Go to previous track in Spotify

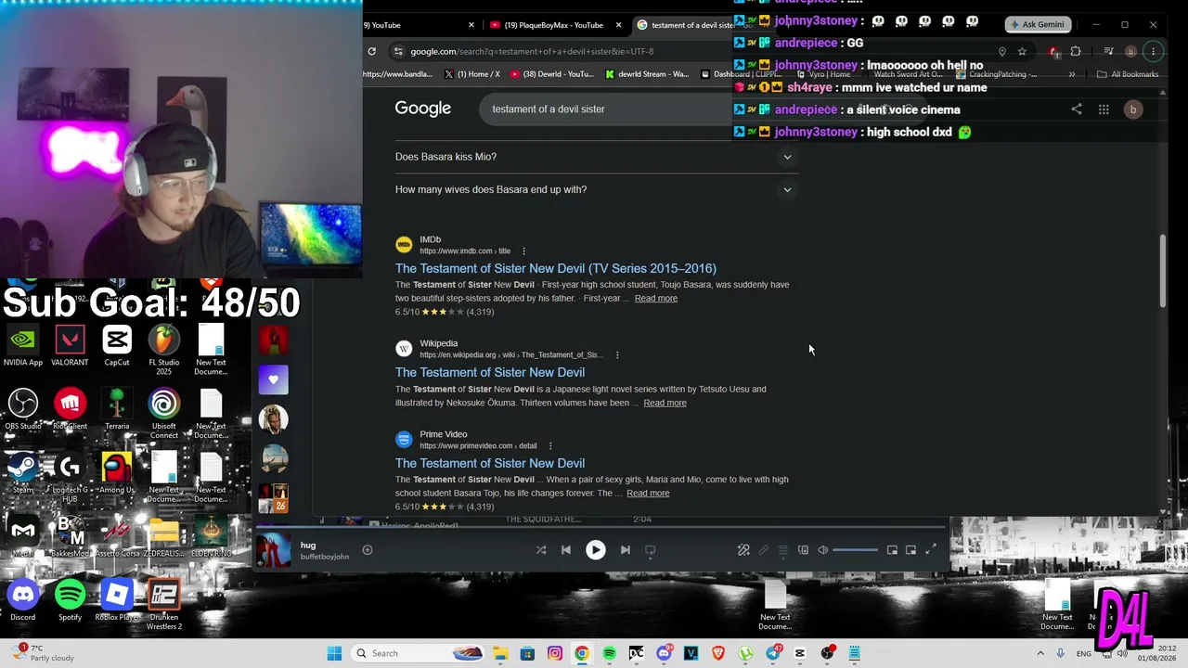pos(566,550)
